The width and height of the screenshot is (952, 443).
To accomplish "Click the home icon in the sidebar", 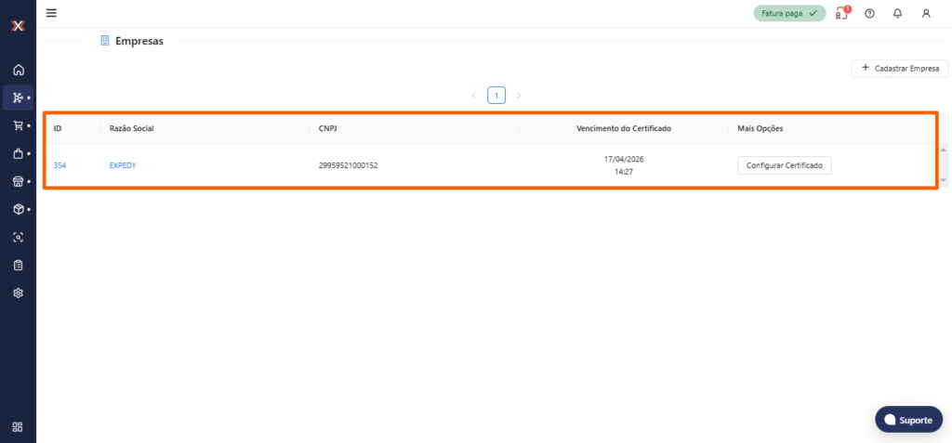I will (18, 70).
